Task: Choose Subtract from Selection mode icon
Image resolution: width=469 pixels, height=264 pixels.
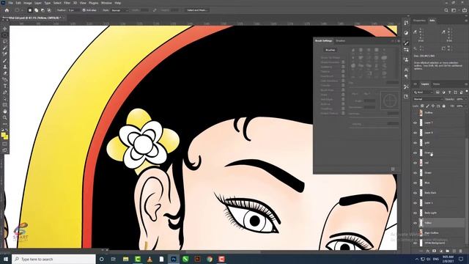Action: 43,10
